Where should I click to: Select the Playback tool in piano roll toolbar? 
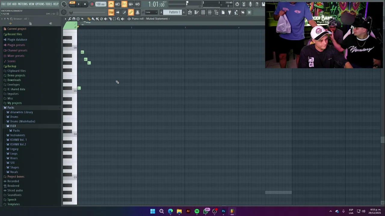point(122,19)
